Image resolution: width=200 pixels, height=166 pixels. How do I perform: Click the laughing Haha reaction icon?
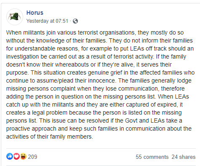point(23,156)
